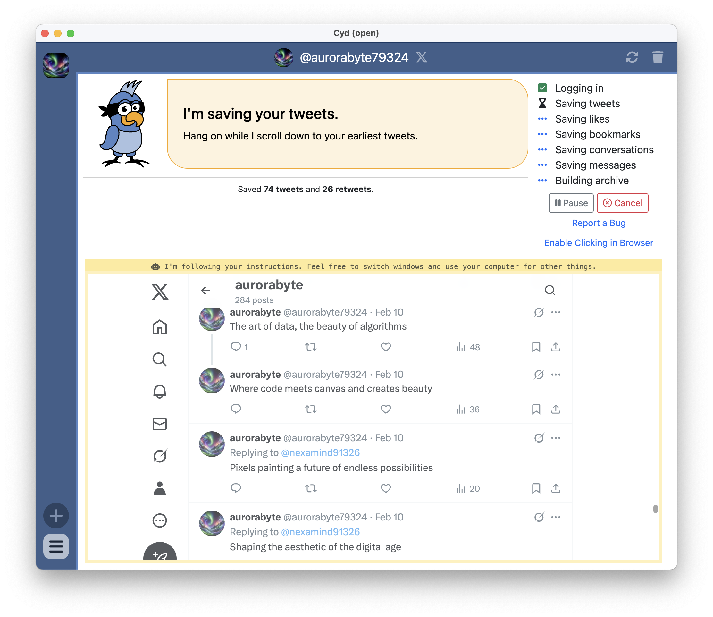The width and height of the screenshot is (713, 617).
Task: Expand the hamburger menu at bottom left
Action: [56, 547]
